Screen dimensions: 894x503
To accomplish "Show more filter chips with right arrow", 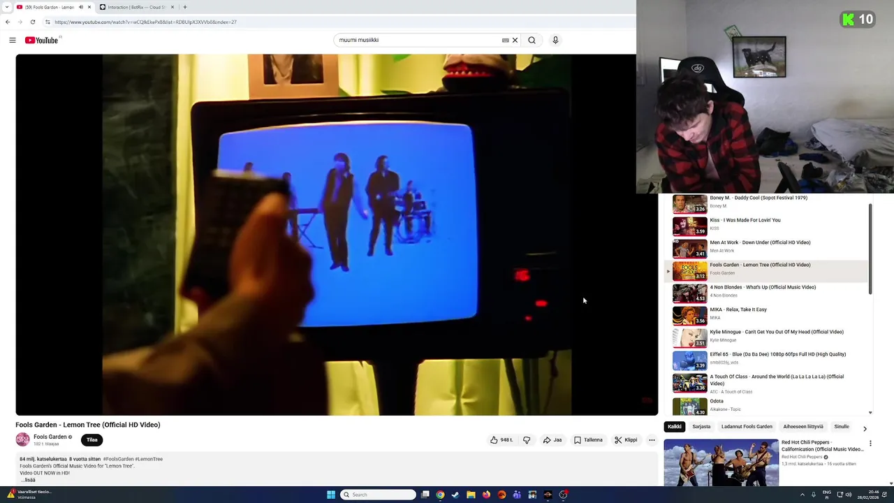I will 865,428.
